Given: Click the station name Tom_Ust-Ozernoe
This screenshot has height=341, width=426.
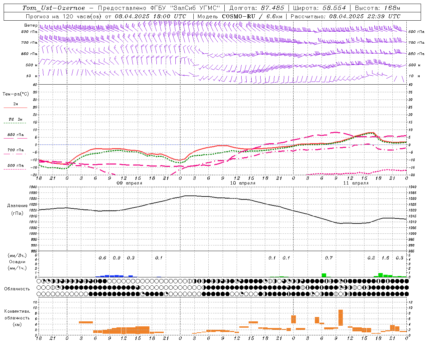Looking at the screenshot, I should click(x=54, y=8).
